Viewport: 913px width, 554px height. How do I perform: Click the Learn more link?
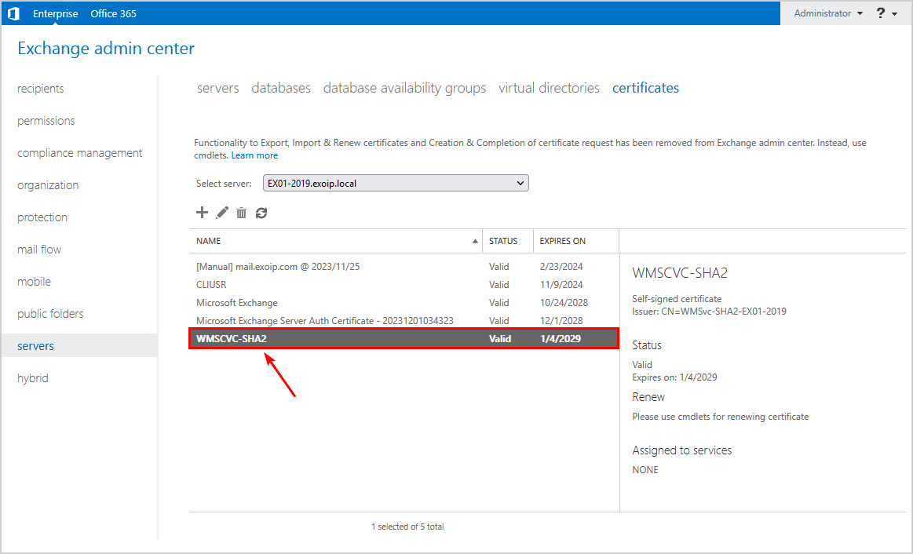click(x=254, y=155)
